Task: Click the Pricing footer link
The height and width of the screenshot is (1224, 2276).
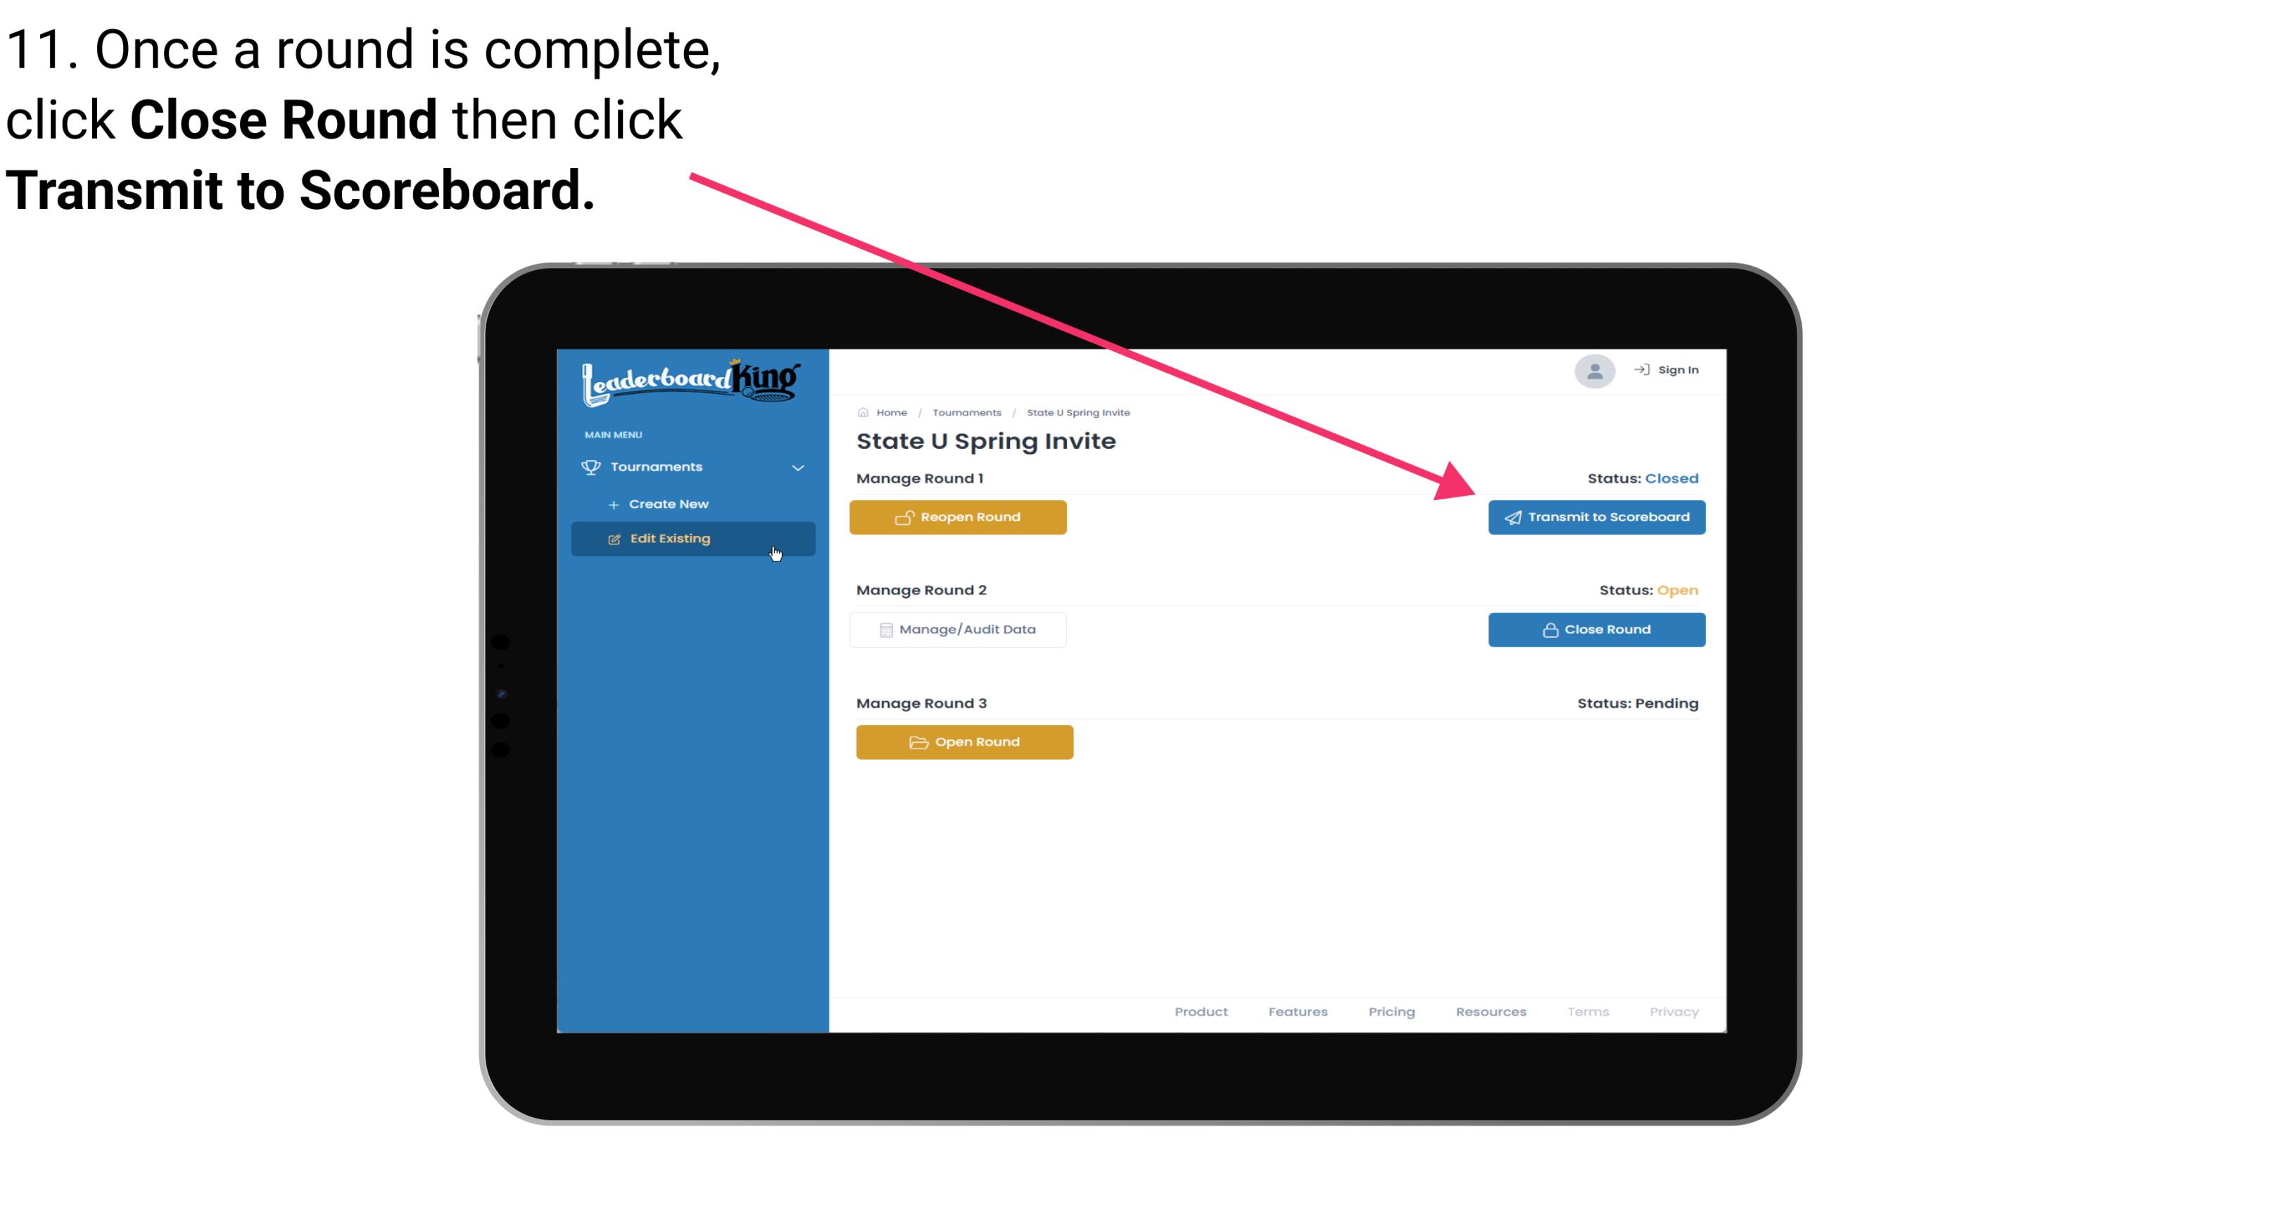Action: point(1390,1010)
